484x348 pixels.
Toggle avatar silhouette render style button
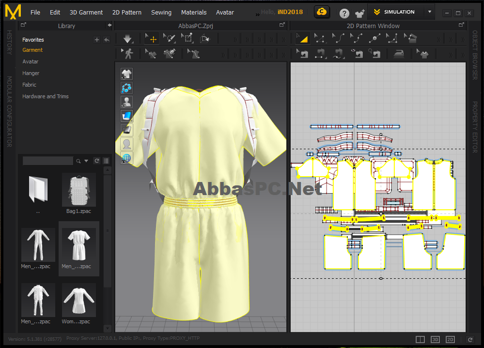click(126, 144)
